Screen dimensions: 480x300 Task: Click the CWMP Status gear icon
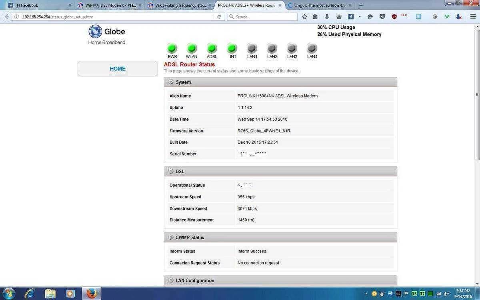coord(171,237)
